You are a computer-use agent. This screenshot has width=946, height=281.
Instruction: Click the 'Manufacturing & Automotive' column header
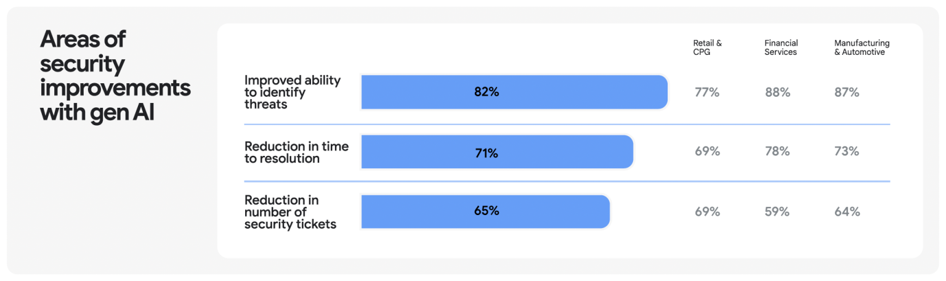tap(862, 47)
